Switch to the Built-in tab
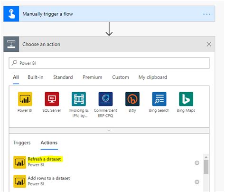Image resolution: width=225 pixels, height=192 pixels. point(36,77)
